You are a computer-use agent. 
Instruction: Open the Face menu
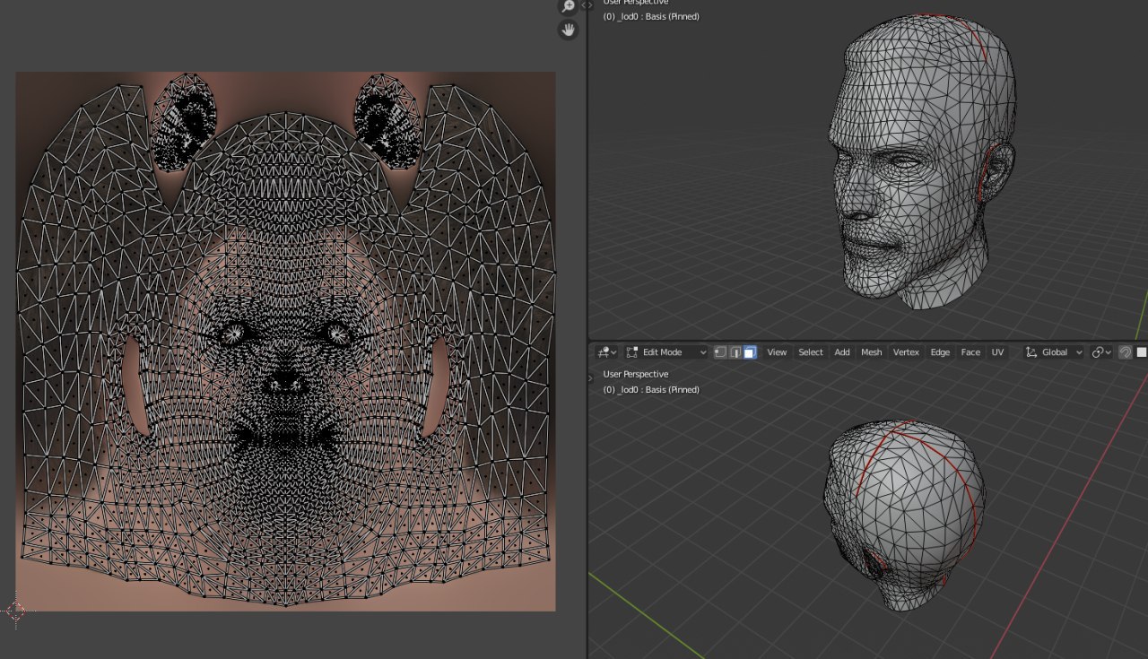(x=970, y=352)
